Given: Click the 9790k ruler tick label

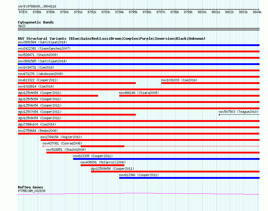Looking at the screenshot, I should (x=64, y=12).
